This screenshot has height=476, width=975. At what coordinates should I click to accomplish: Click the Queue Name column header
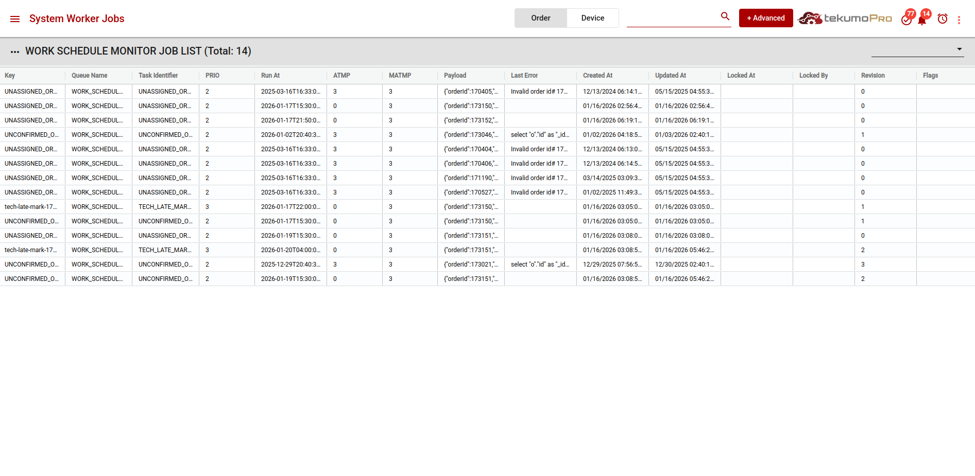click(x=90, y=76)
